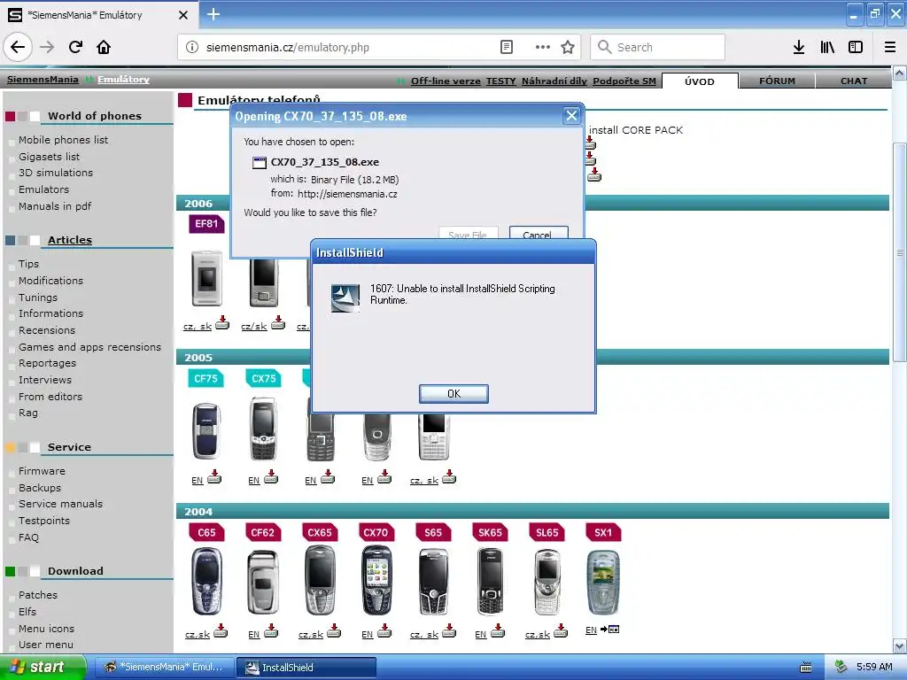Switch to the CHAT tab

854,81
